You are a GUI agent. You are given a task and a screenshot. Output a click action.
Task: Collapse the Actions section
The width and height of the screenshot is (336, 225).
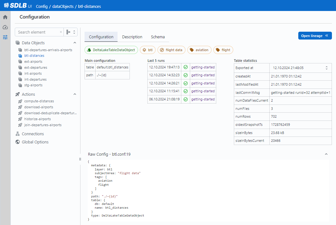pyautogui.click(x=75, y=94)
